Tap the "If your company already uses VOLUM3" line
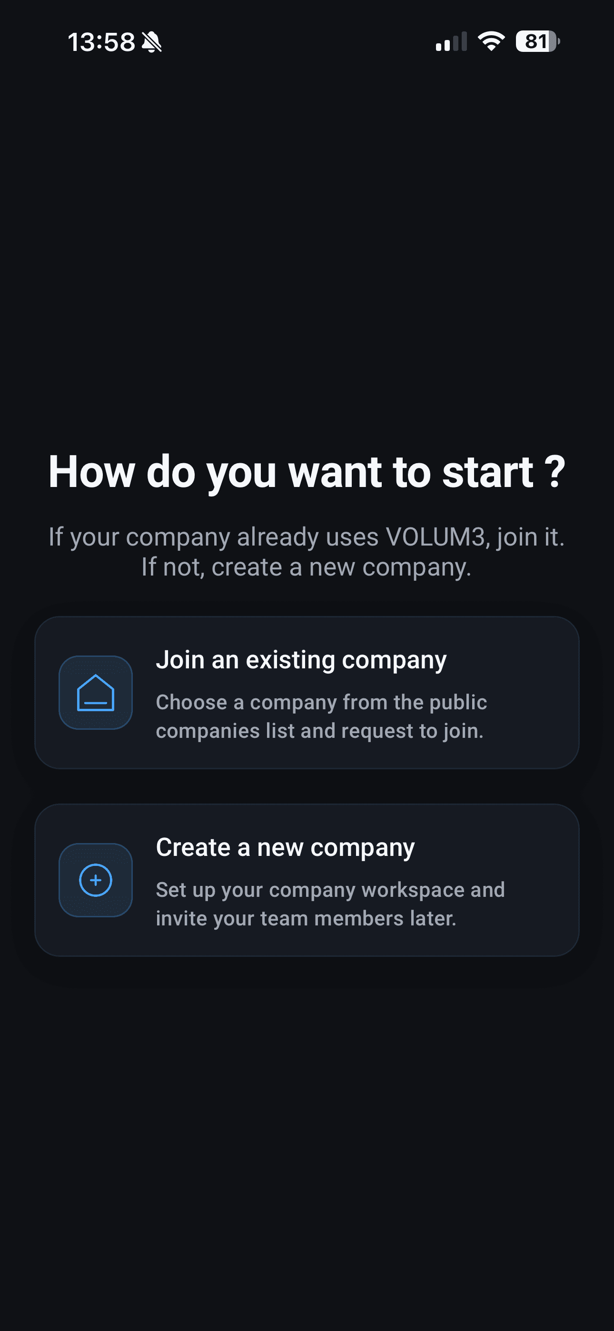 (307, 537)
